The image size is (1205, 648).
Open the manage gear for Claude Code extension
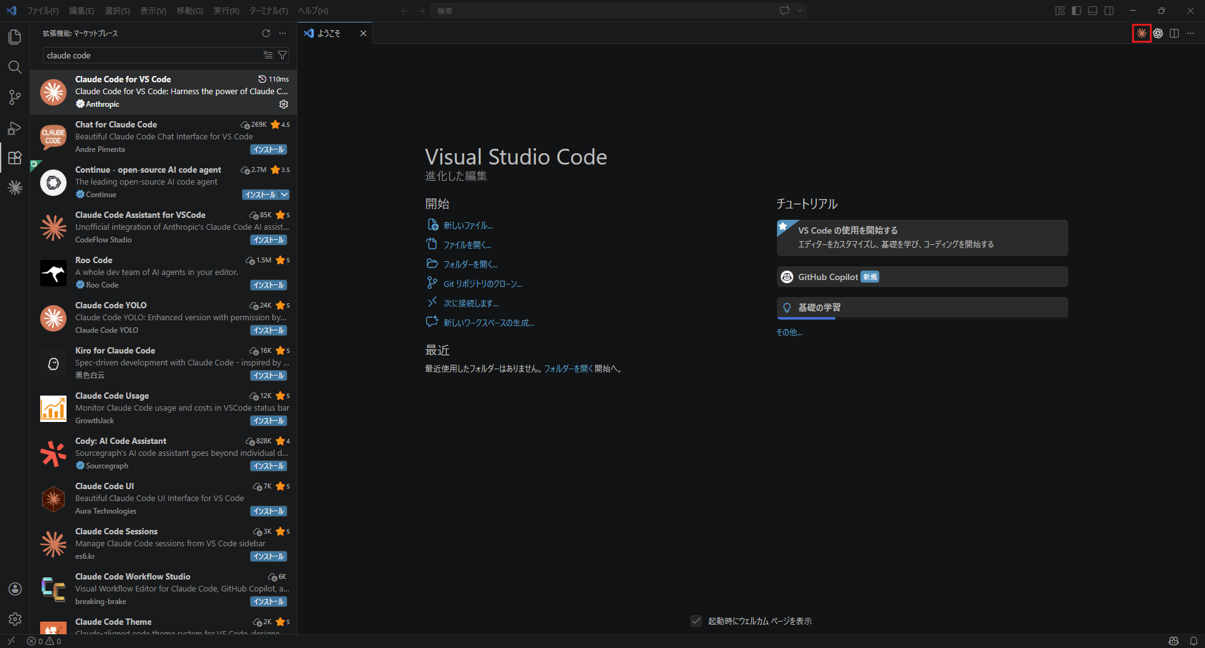[x=284, y=104]
